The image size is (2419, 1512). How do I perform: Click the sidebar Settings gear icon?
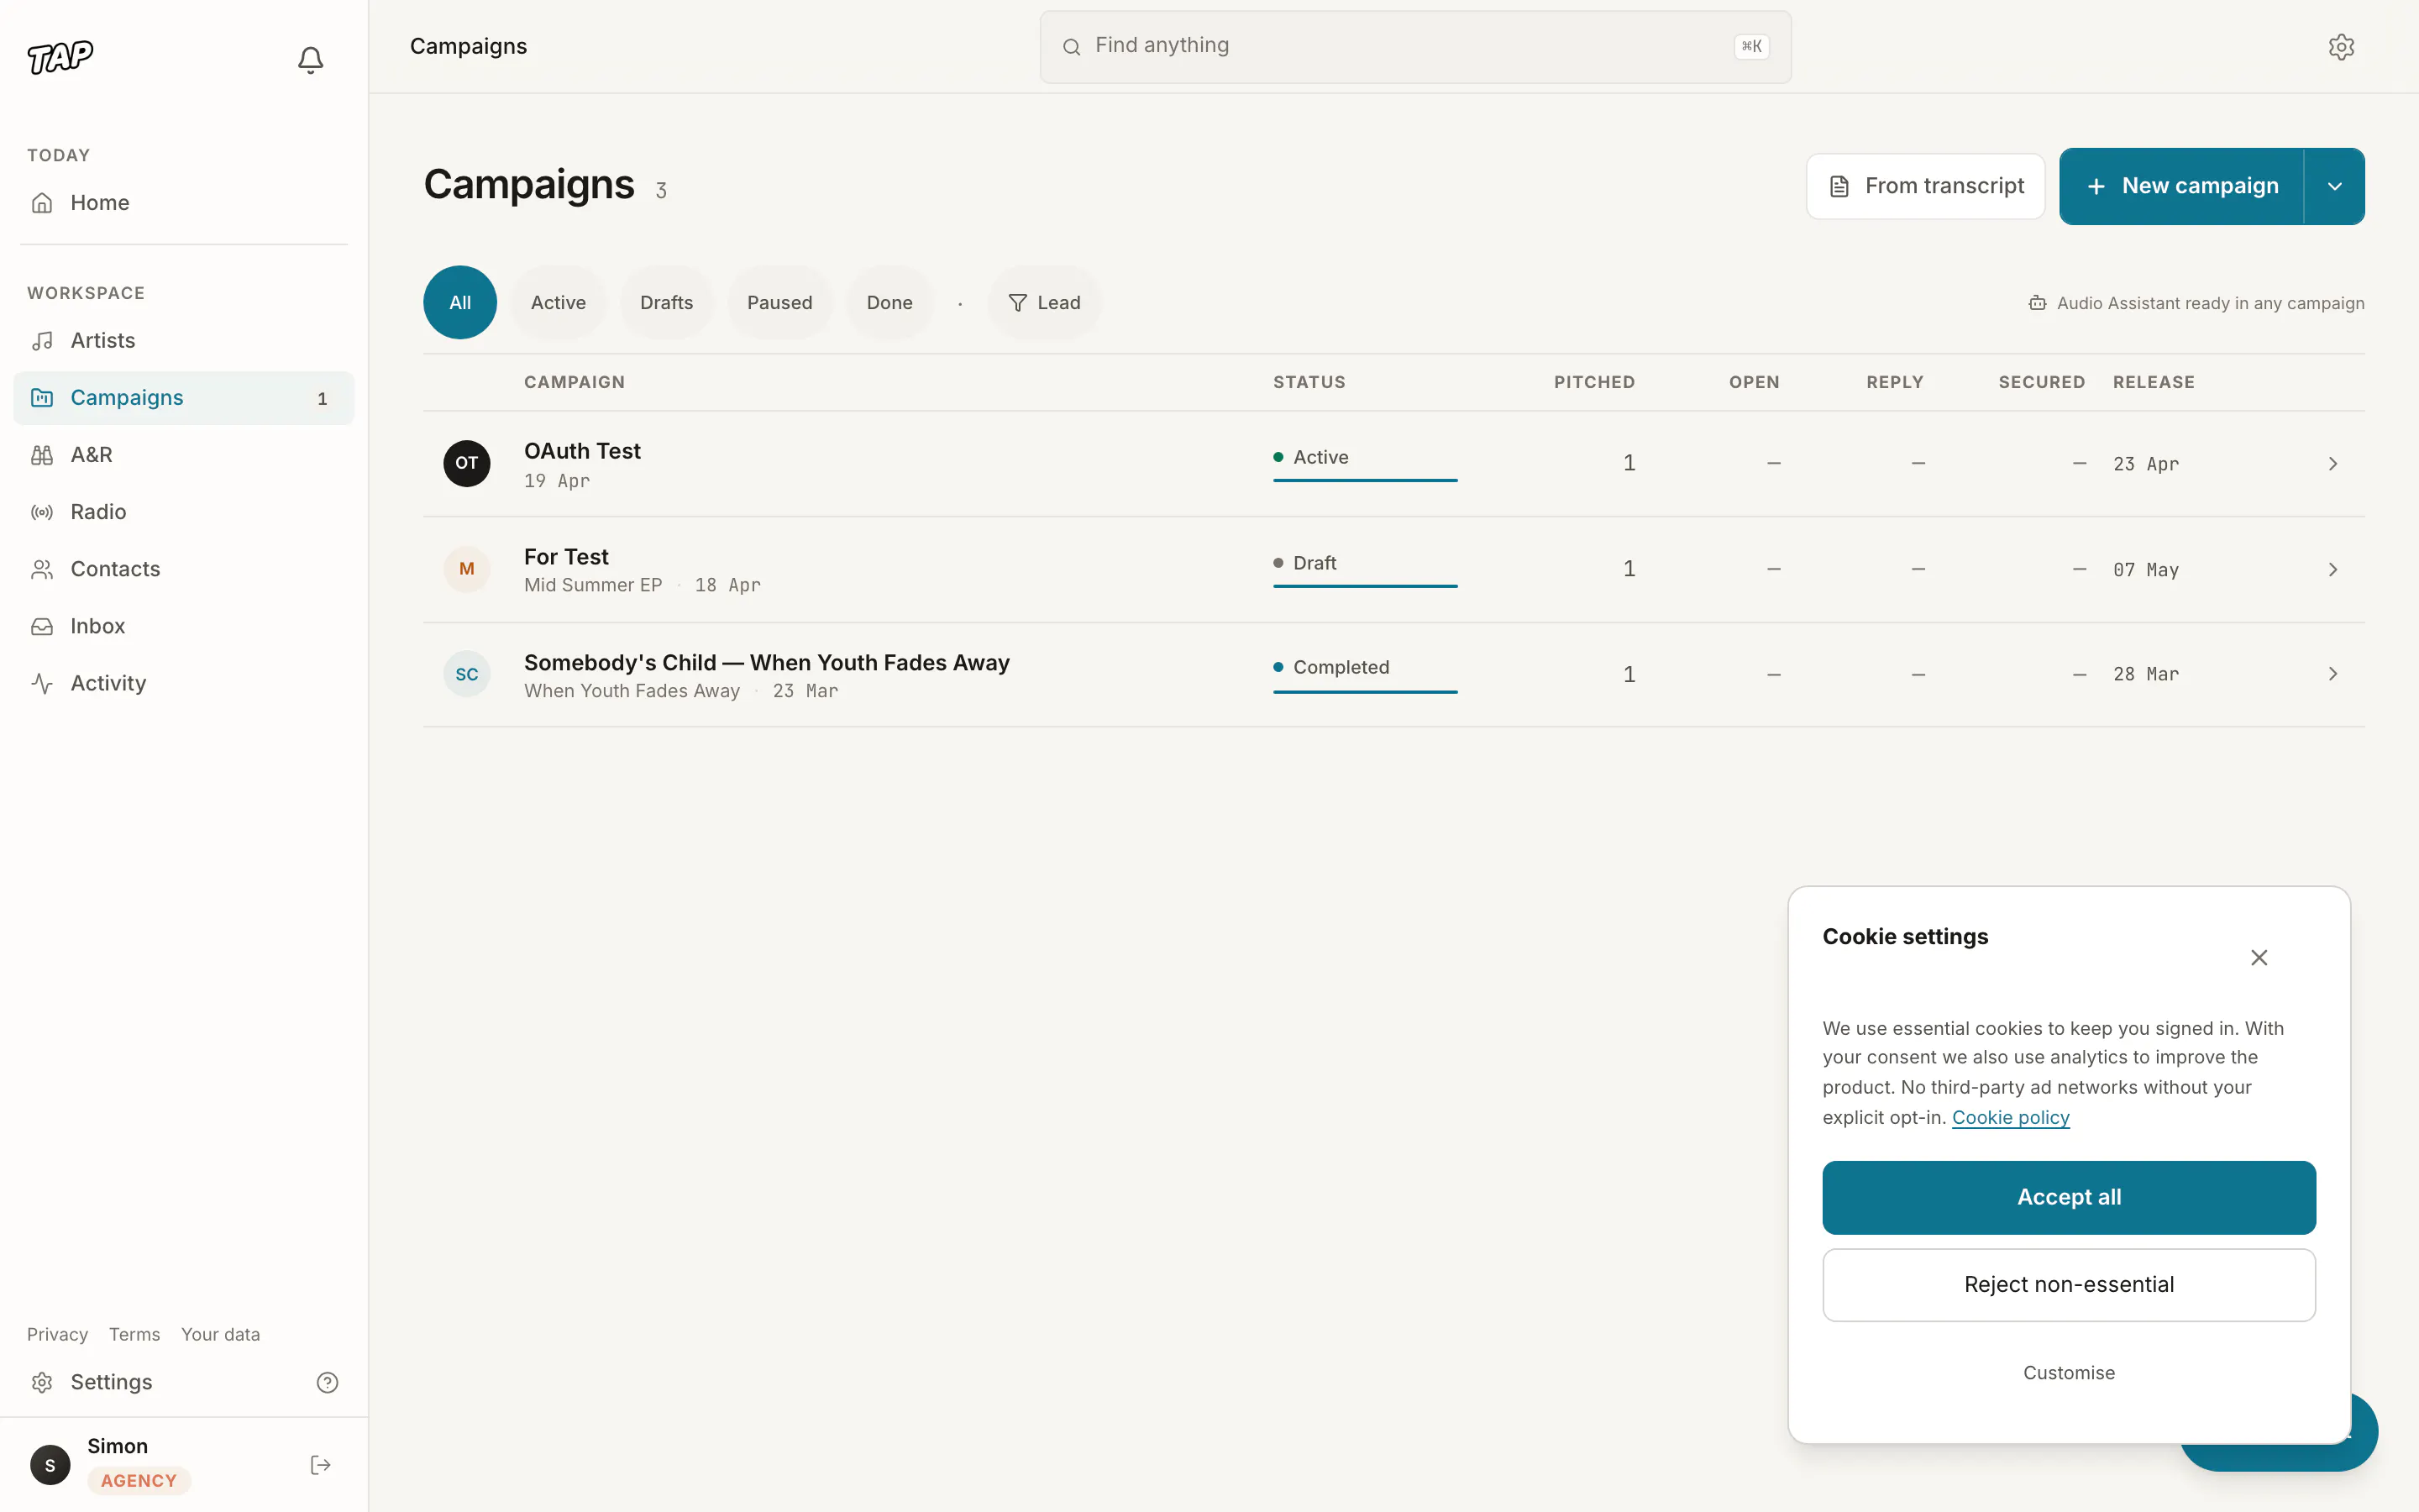coord(42,1382)
